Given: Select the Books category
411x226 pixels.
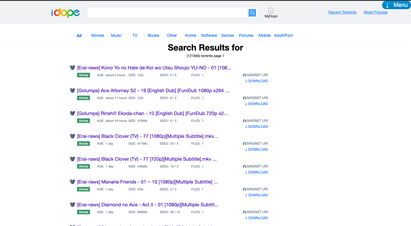Looking at the screenshot, I should pyautogui.click(x=153, y=35).
